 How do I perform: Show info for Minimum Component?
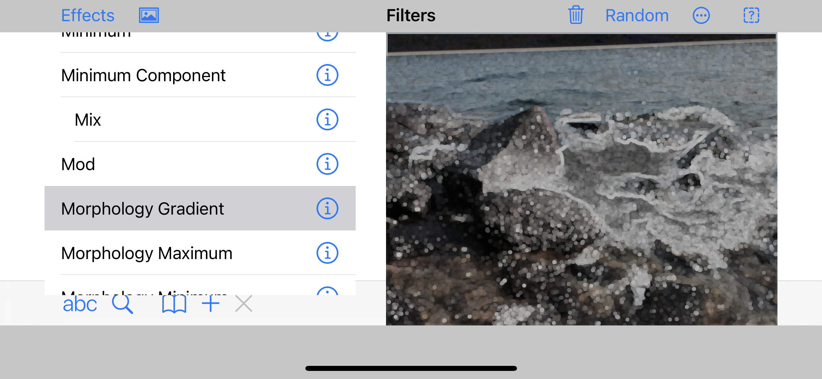(x=327, y=75)
